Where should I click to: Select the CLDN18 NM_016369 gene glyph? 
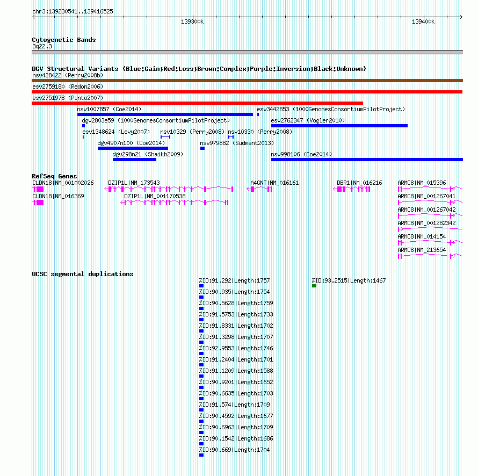coord(38,203)
